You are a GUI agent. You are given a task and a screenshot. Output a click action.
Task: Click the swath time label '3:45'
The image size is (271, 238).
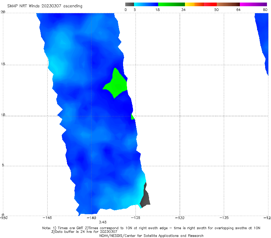[x=103, y=222]
